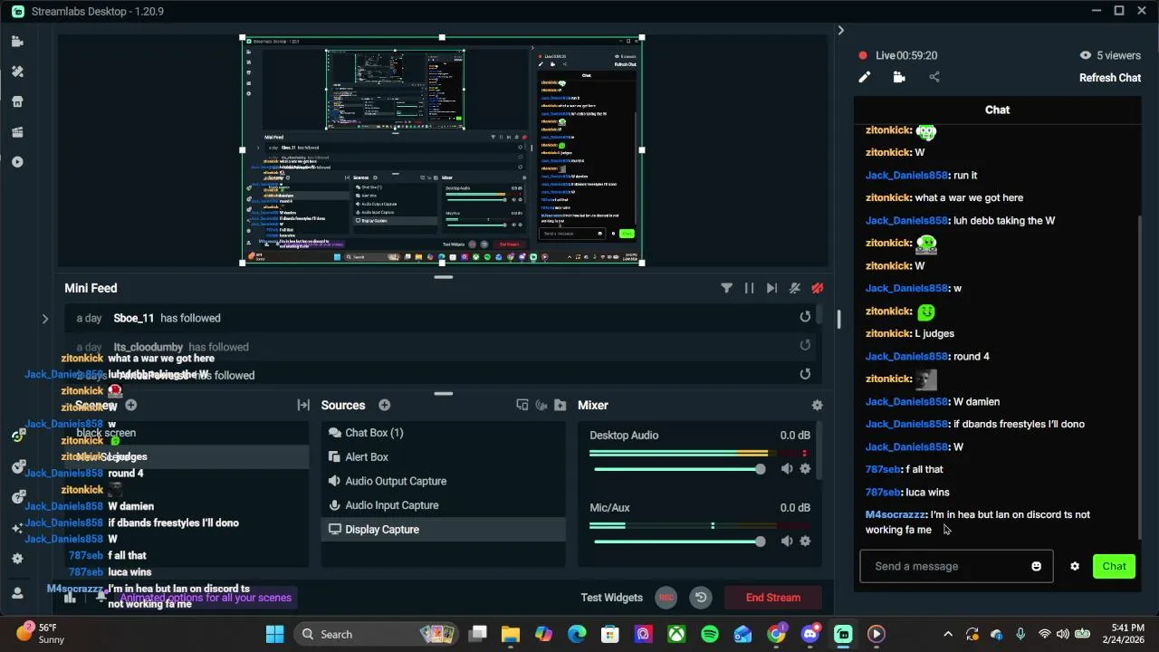Viewport: 1159px width, 652px height.
Task: Add a new scene with plus icon
Action: (x=130, y=406)
